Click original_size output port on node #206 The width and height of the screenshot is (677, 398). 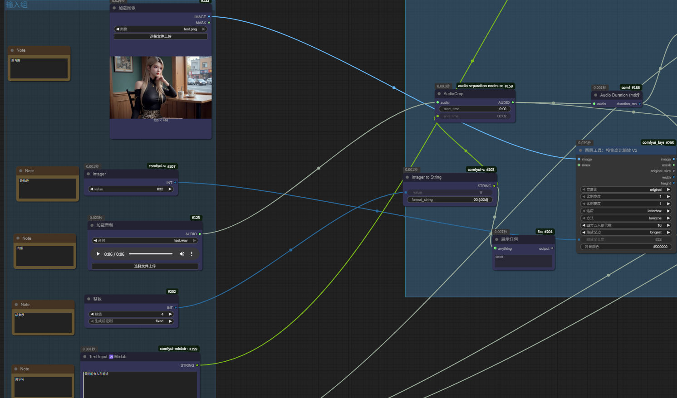(673, 171)
